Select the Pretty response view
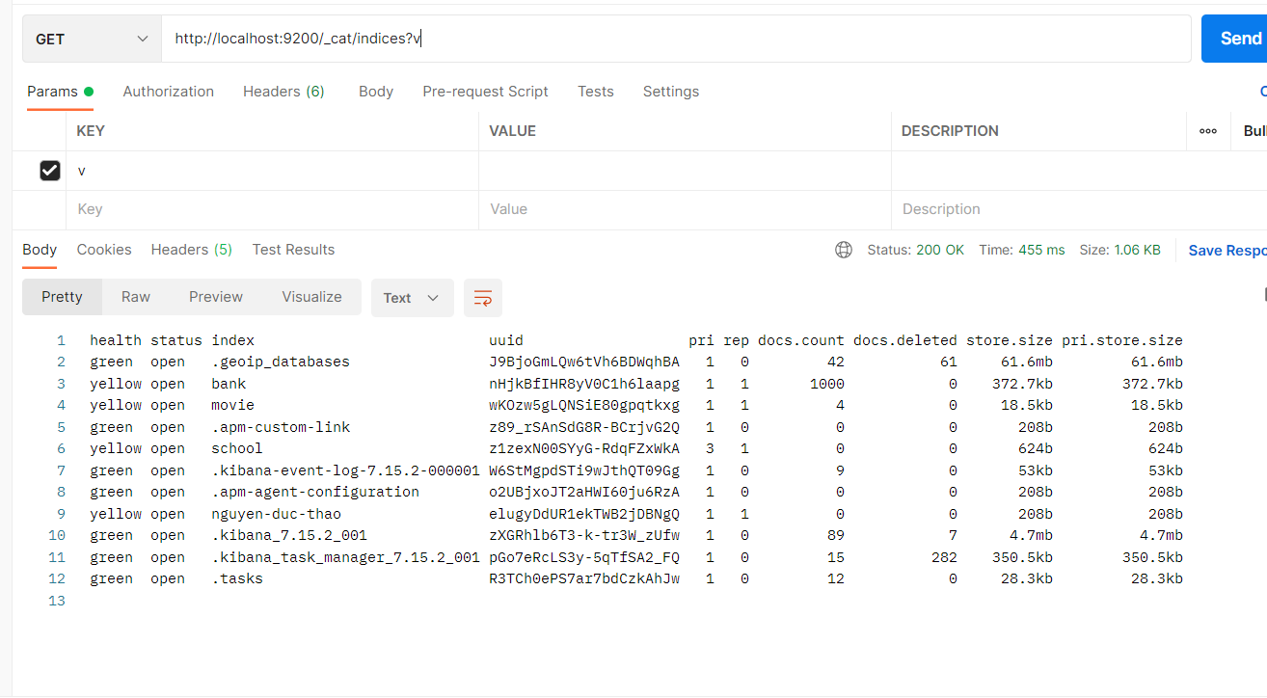The width and height of the screenshot is (1267, 698). (62, 297)
